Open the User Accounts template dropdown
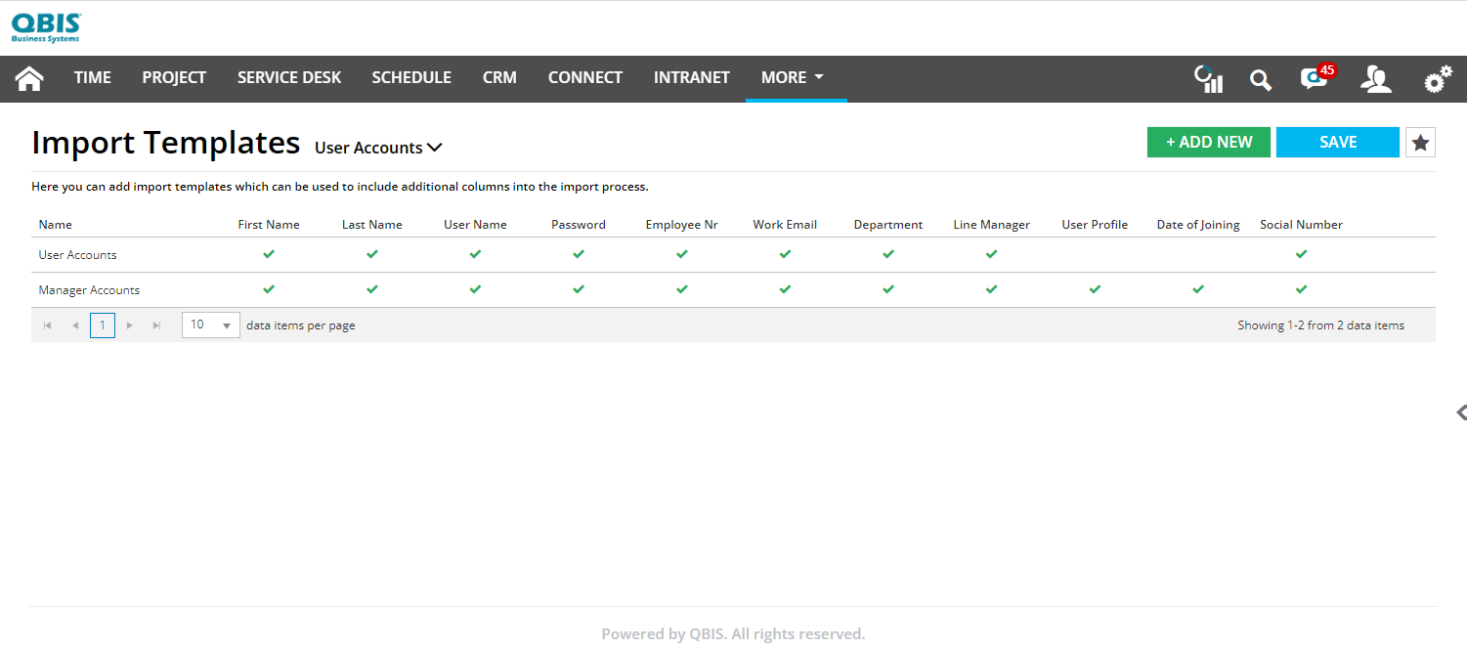 (378, 147)
